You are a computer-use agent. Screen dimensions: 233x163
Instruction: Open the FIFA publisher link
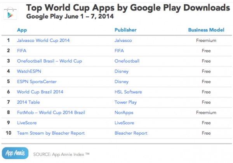click(119, 51)
